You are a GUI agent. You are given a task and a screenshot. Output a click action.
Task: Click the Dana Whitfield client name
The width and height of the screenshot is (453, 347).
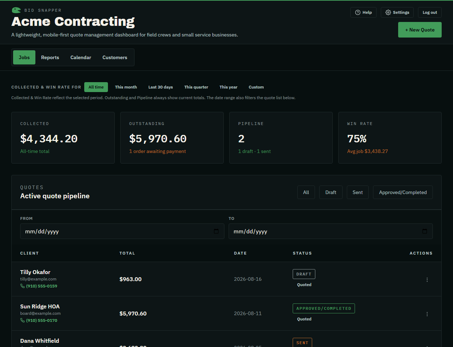tap(40, 341)
